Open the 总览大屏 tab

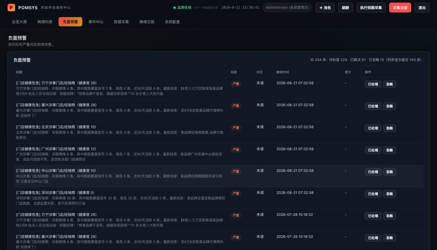19,22
